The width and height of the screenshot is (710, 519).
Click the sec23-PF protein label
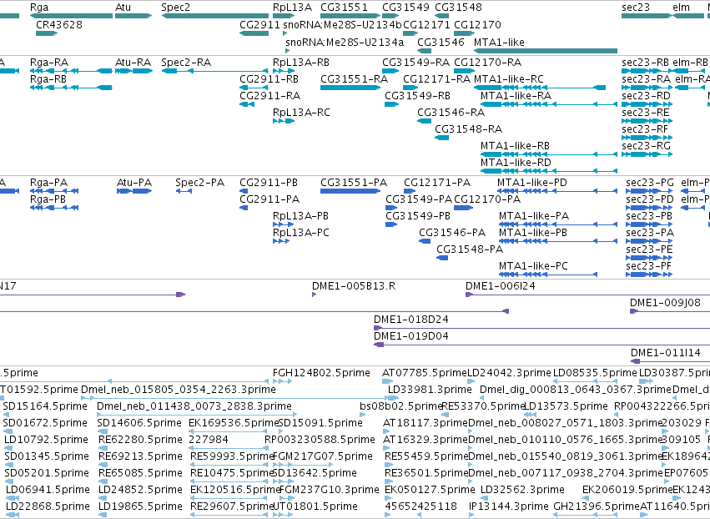pyautogui.click(x=649, y=265)
